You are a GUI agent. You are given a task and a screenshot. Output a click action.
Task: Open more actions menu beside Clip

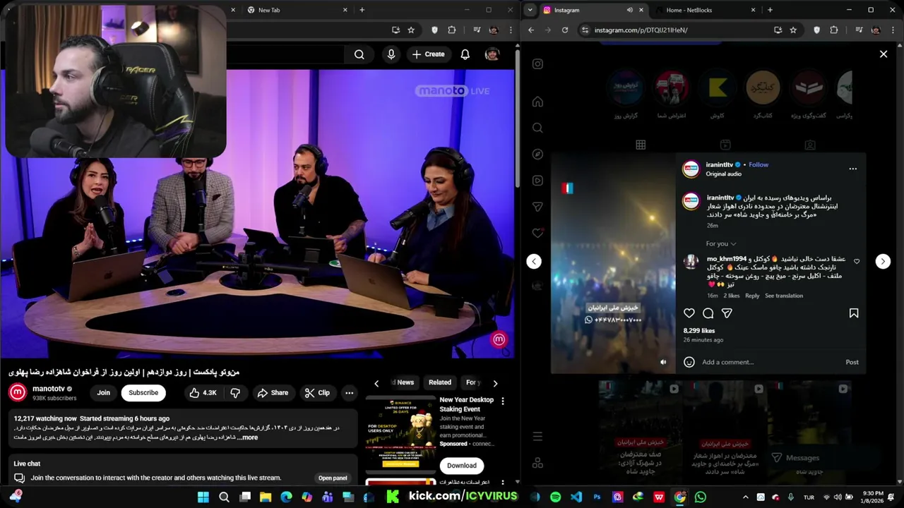point(349,393)
